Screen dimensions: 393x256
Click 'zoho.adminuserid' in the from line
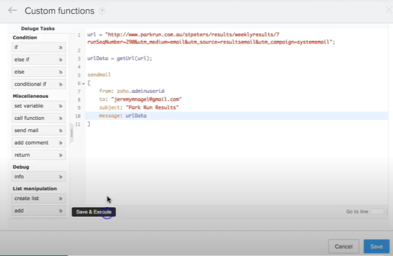pyautogui.click(x=140, y=91)
